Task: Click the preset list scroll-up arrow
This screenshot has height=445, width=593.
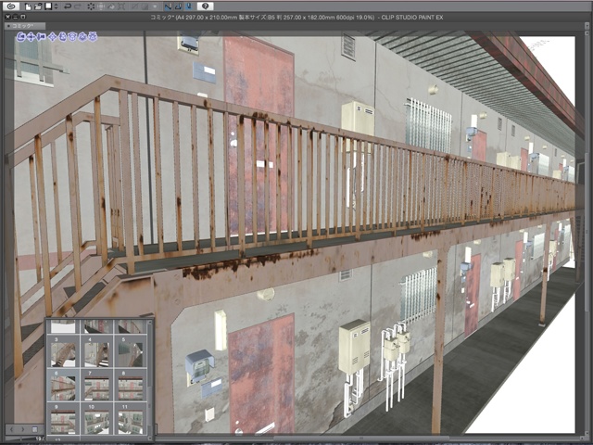Action: [150, 323]
